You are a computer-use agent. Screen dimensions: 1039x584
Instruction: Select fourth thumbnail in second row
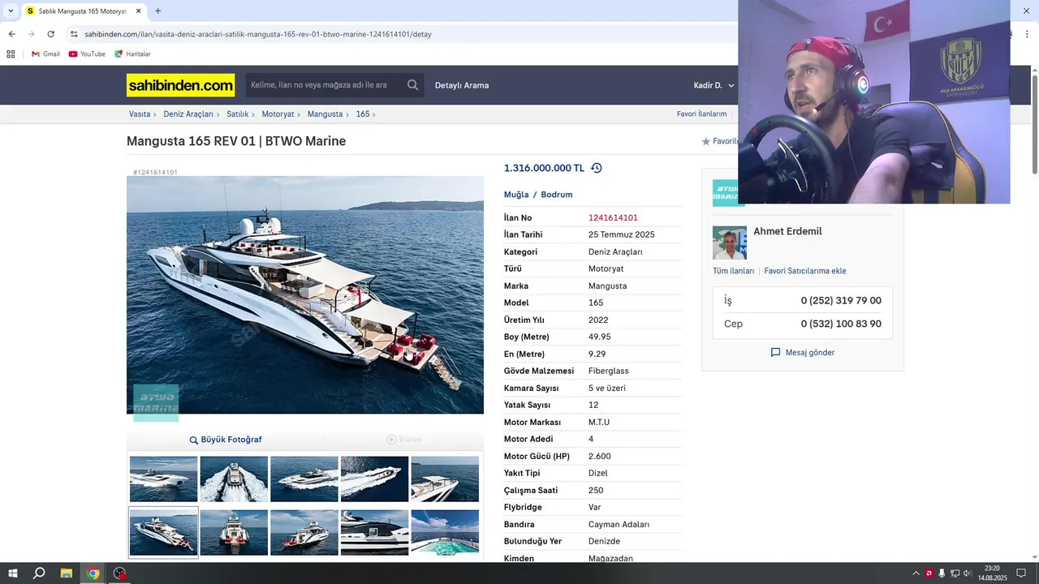tap(374, 532)
